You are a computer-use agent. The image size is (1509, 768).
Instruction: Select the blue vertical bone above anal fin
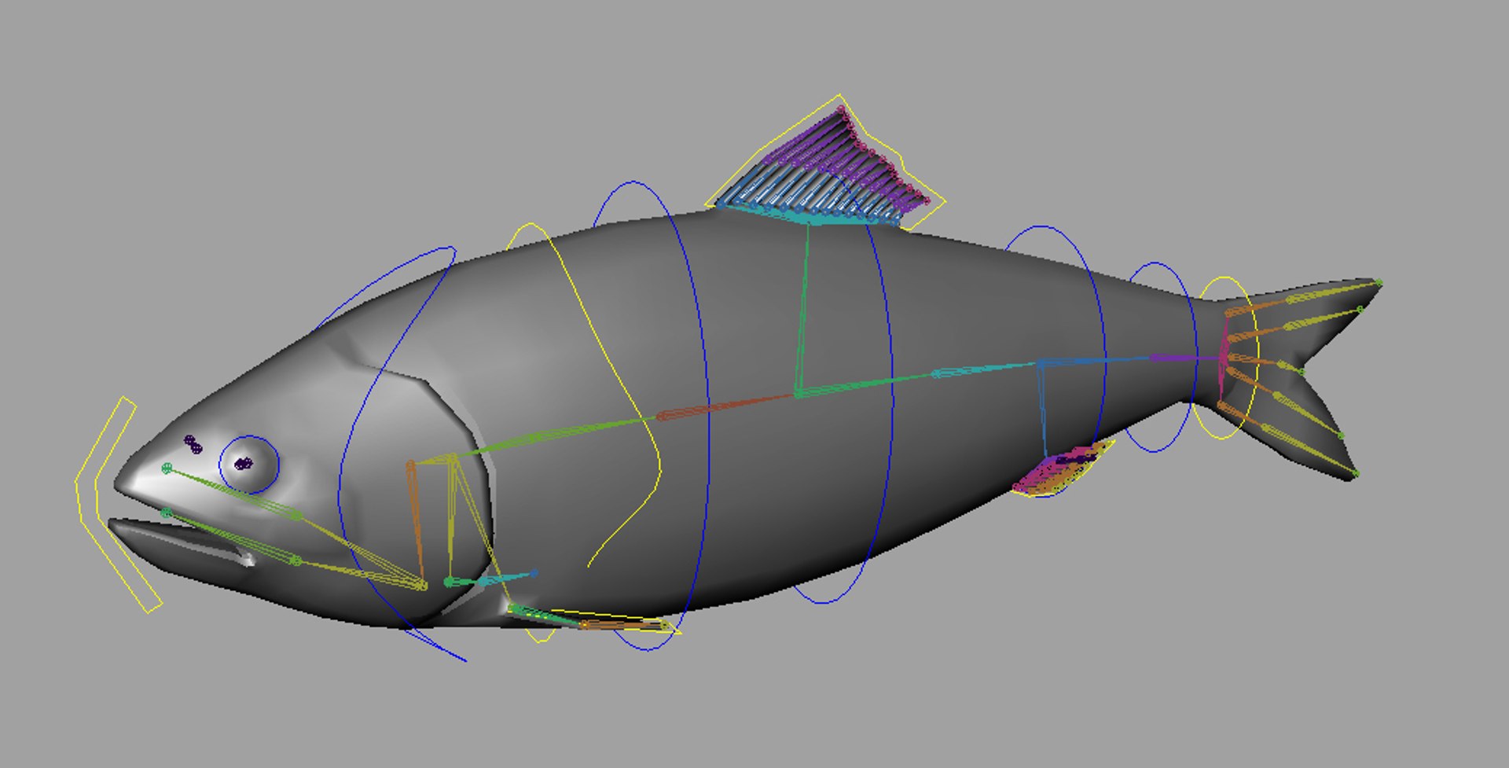(x=1043, y=410)
